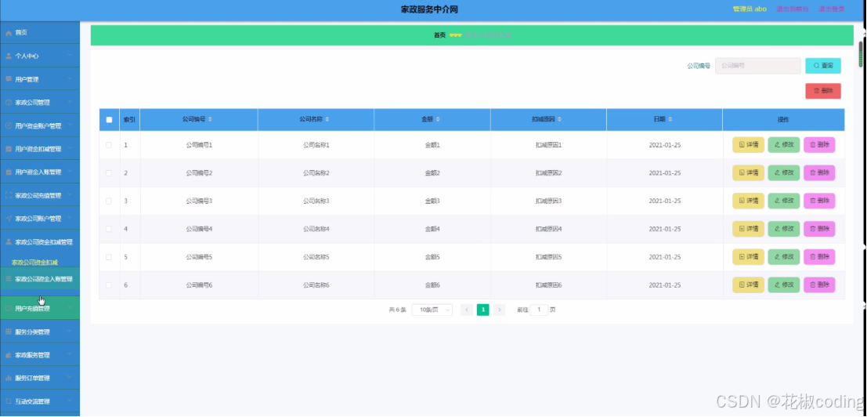This screenshot has width=867, height=417.
Task: Click the 查询 search button label
Action: pyautogui.click(x=827, y=66)
